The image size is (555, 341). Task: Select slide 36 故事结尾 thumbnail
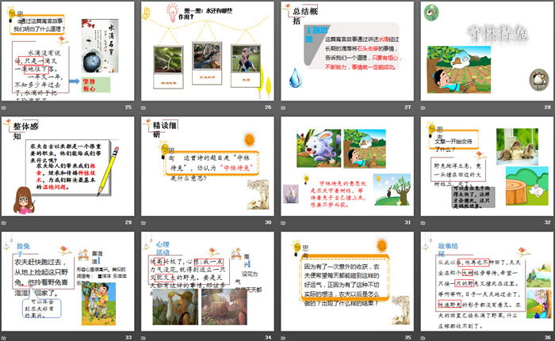tap(487, 282)
